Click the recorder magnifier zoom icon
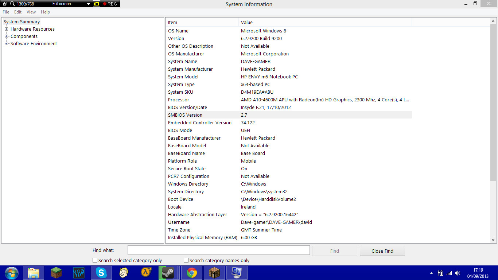The width and height of the screenshot is (498, 280). click(12, 4)
